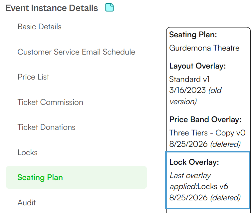Viewport: 252px width, 213px height.
Task: Click the Last overlay applied italic label
Action: click(x=190, y=181)
